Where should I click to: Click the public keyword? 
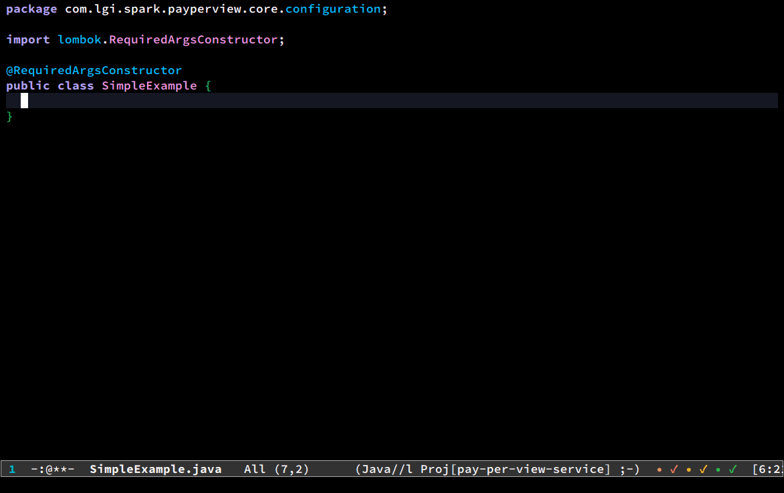tap(28, 86)
